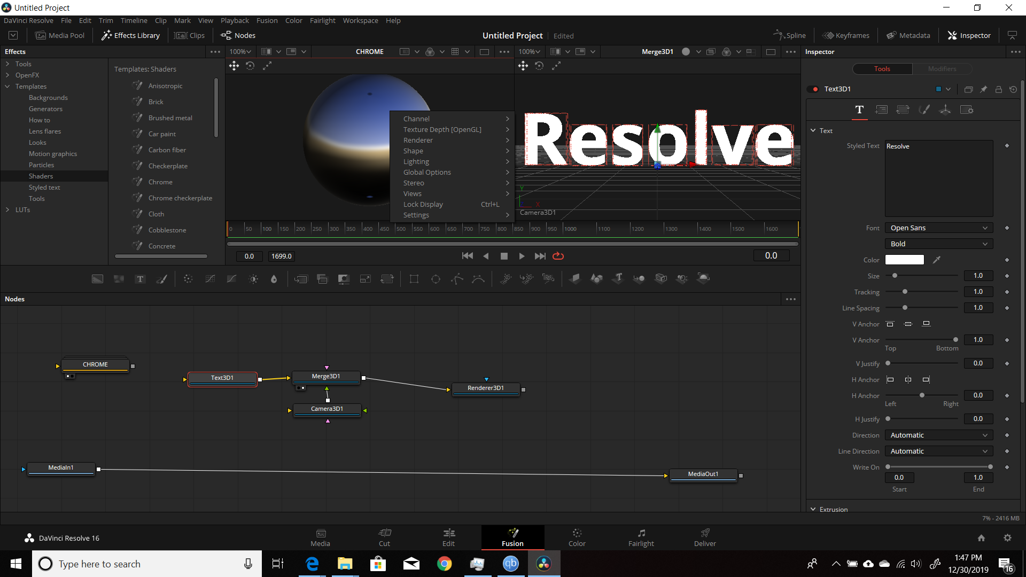Reset Text3D1 controls with the reset icon

(x=1013, y=89)
